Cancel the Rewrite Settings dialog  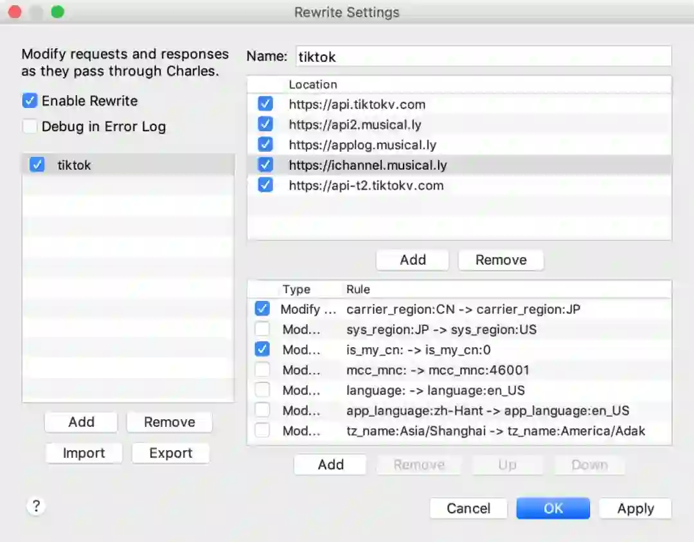468,509
